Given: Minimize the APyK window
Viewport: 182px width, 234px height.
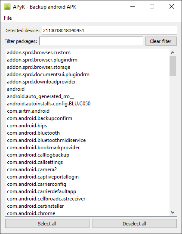Looking at the screenshot, I should (x=133, y=6).
